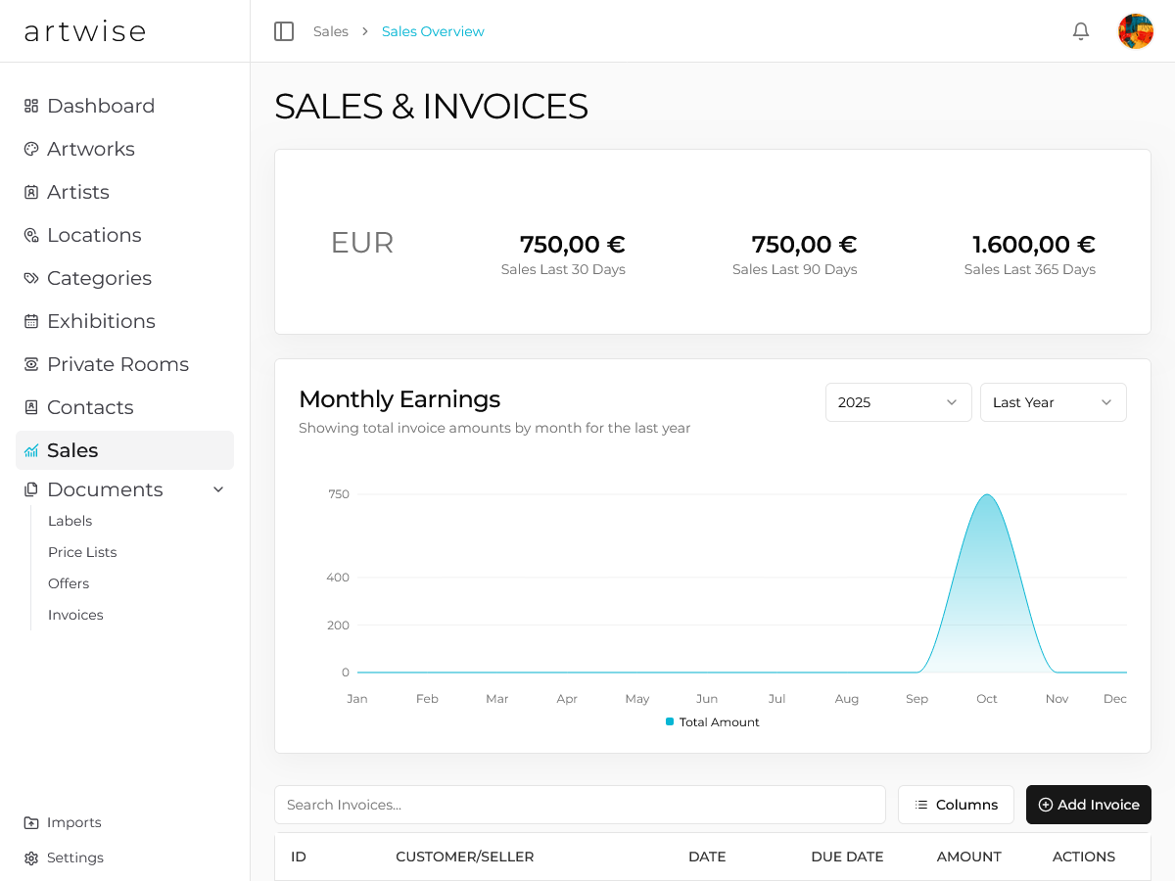Open Artists section
The height and width of the screenshot is (881, 1175).
pos(124,192)
